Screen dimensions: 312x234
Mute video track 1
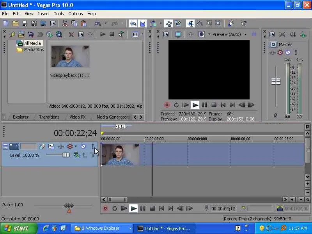(83, 147)
